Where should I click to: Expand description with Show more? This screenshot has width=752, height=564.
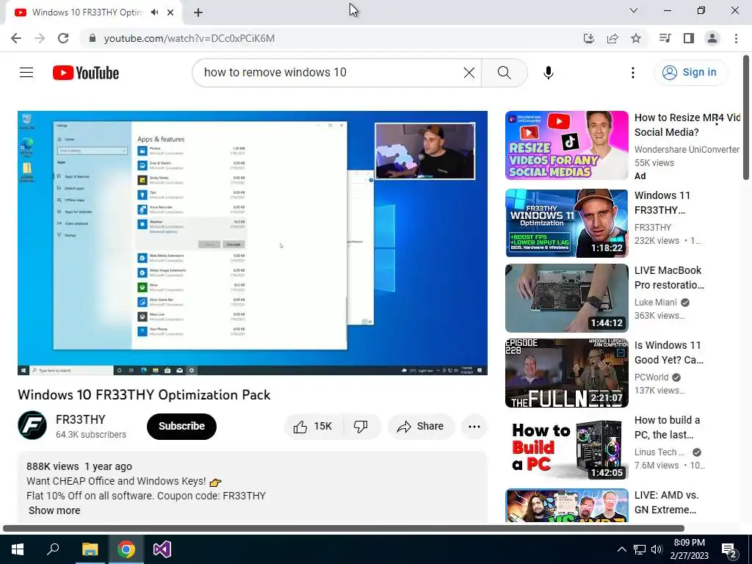click(x=54, y=510)
